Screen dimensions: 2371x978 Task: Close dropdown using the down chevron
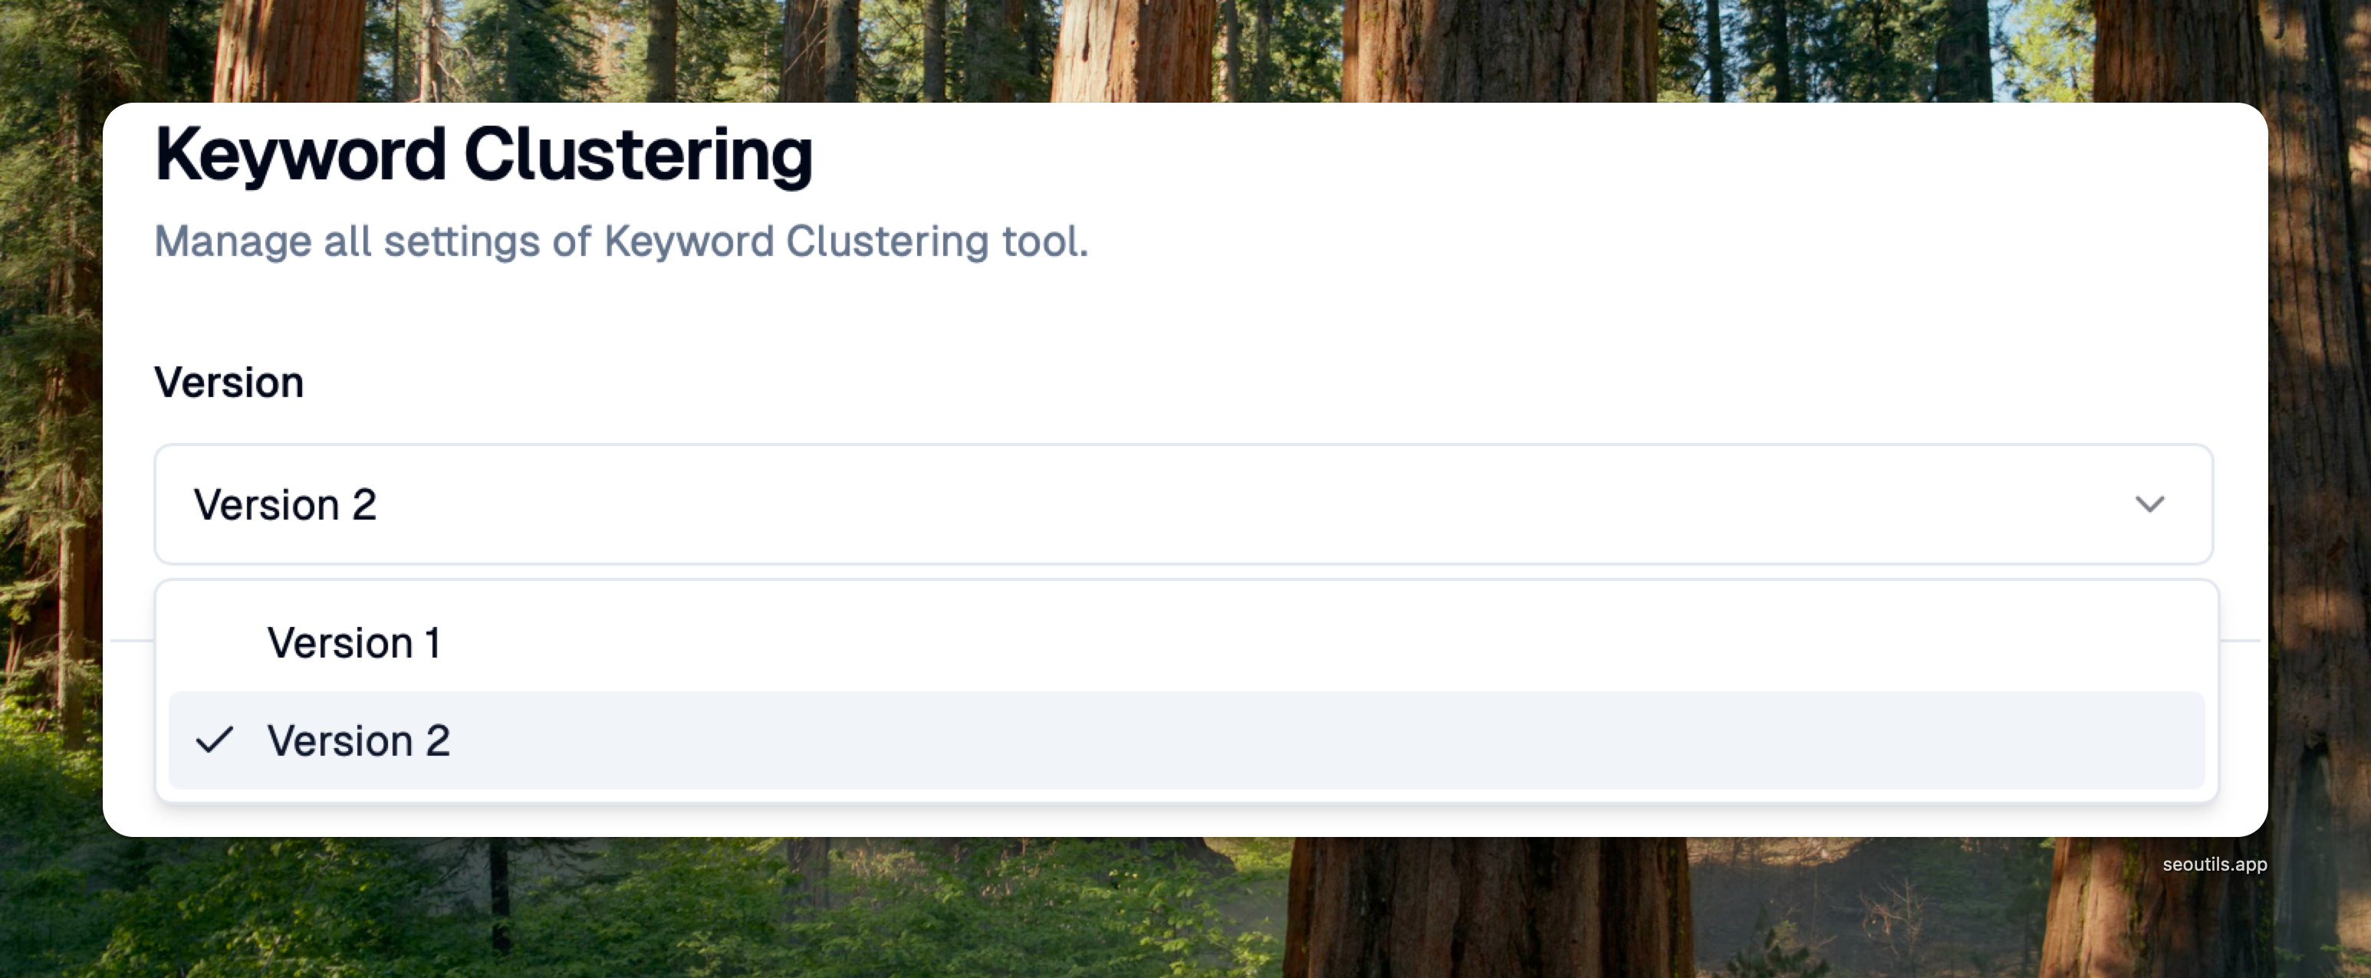click(2149, 504)
